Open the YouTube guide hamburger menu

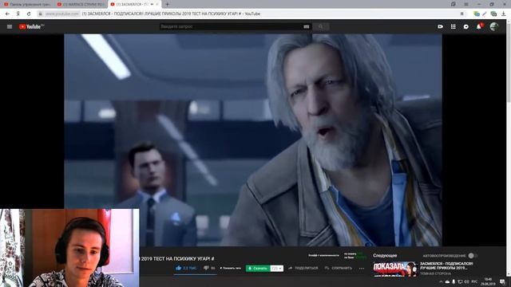tap(10, 26)
